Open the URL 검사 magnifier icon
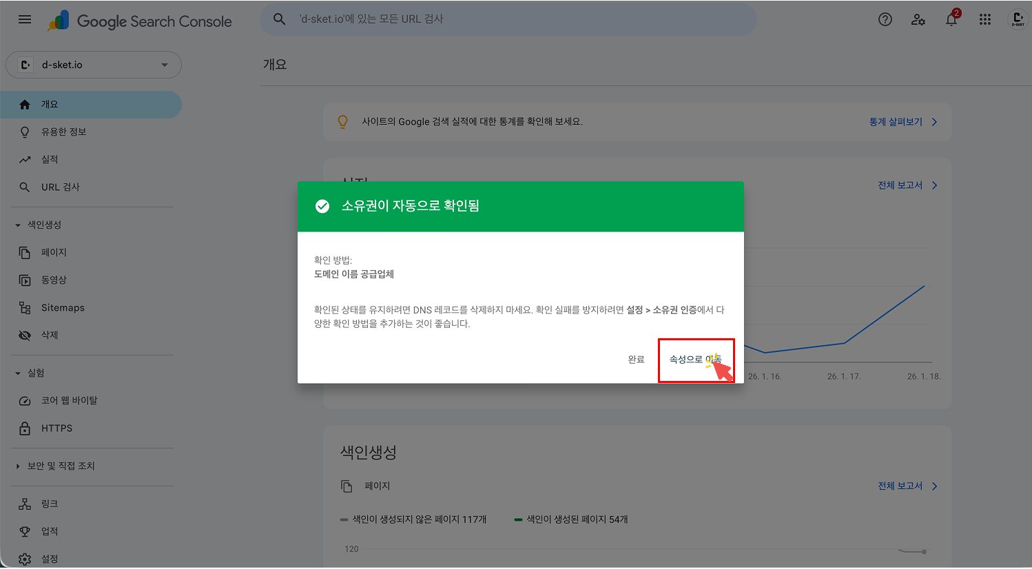Image resolution: width=1032 pixels, height=569 pixels. [25, 186]
